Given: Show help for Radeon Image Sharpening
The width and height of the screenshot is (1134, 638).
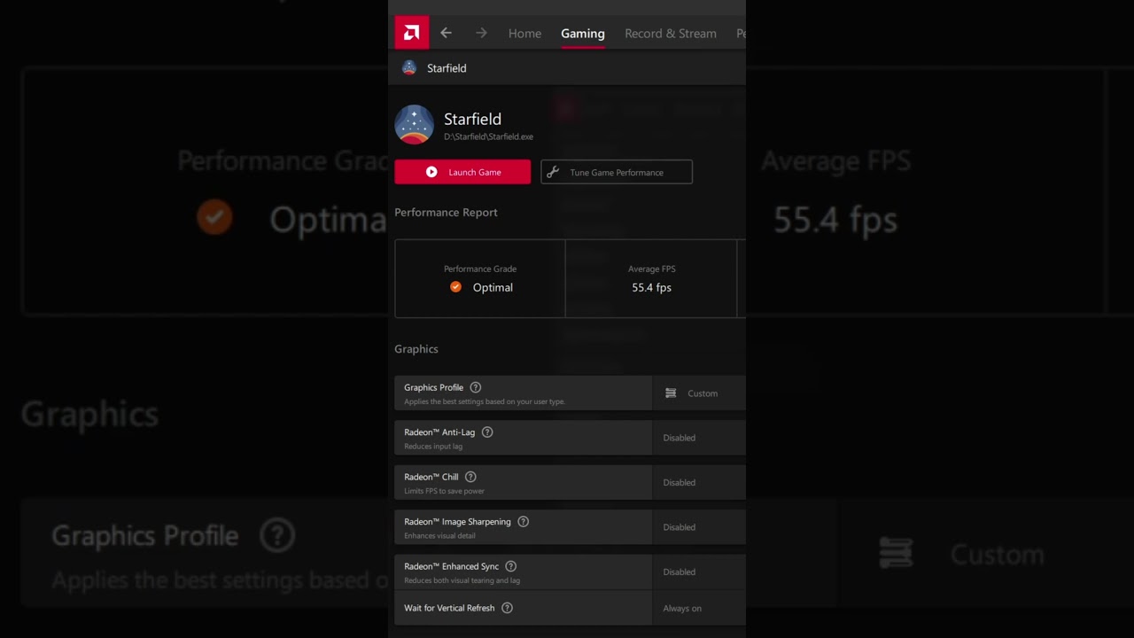Looking at the screenshot, I should [x=523, y=522].
